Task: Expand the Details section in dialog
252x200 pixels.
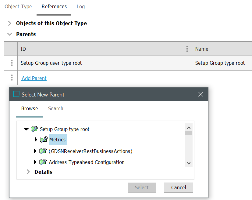Action: coord(28,172)
